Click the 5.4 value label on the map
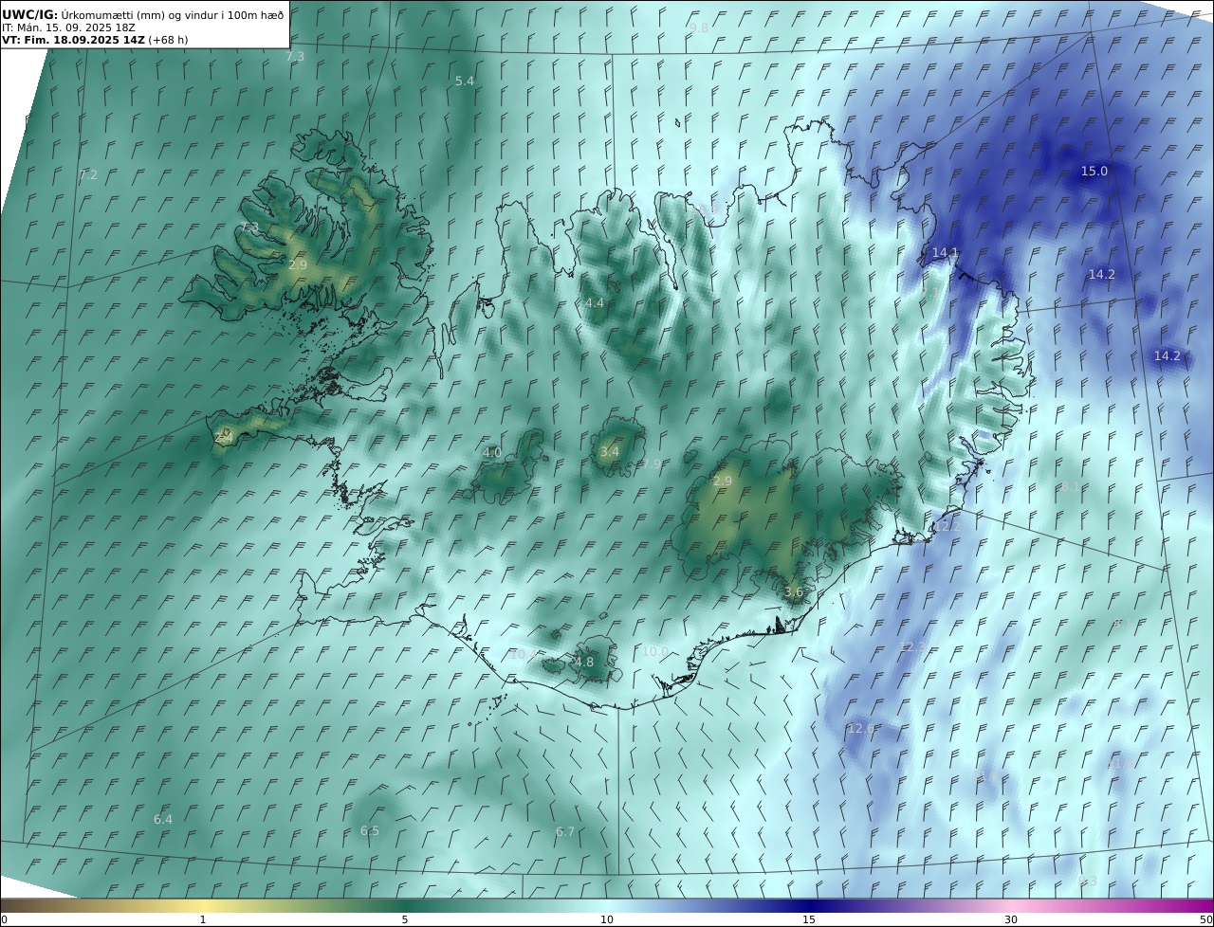1214x927 pixels. (x=465, y=82)
